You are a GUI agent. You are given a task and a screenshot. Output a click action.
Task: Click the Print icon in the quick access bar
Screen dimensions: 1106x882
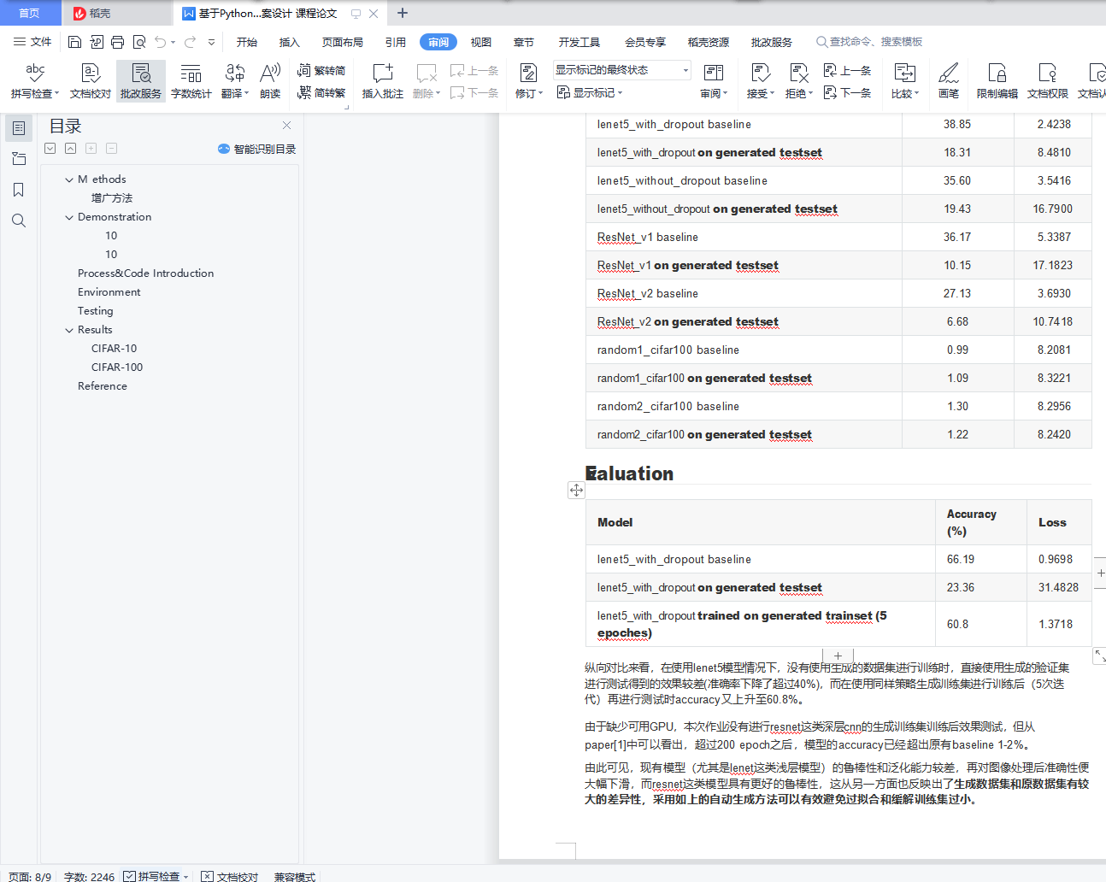pos(117,42)
